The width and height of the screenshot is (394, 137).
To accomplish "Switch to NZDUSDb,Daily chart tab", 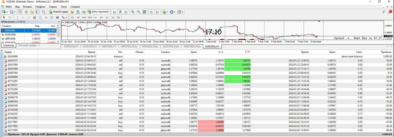I will (192, 46).
